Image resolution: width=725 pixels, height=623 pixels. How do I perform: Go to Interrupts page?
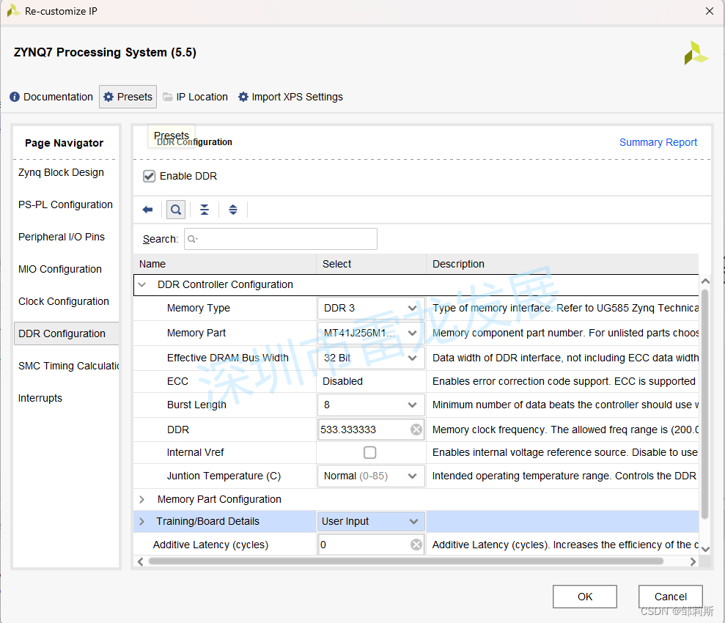coord(40,399)
